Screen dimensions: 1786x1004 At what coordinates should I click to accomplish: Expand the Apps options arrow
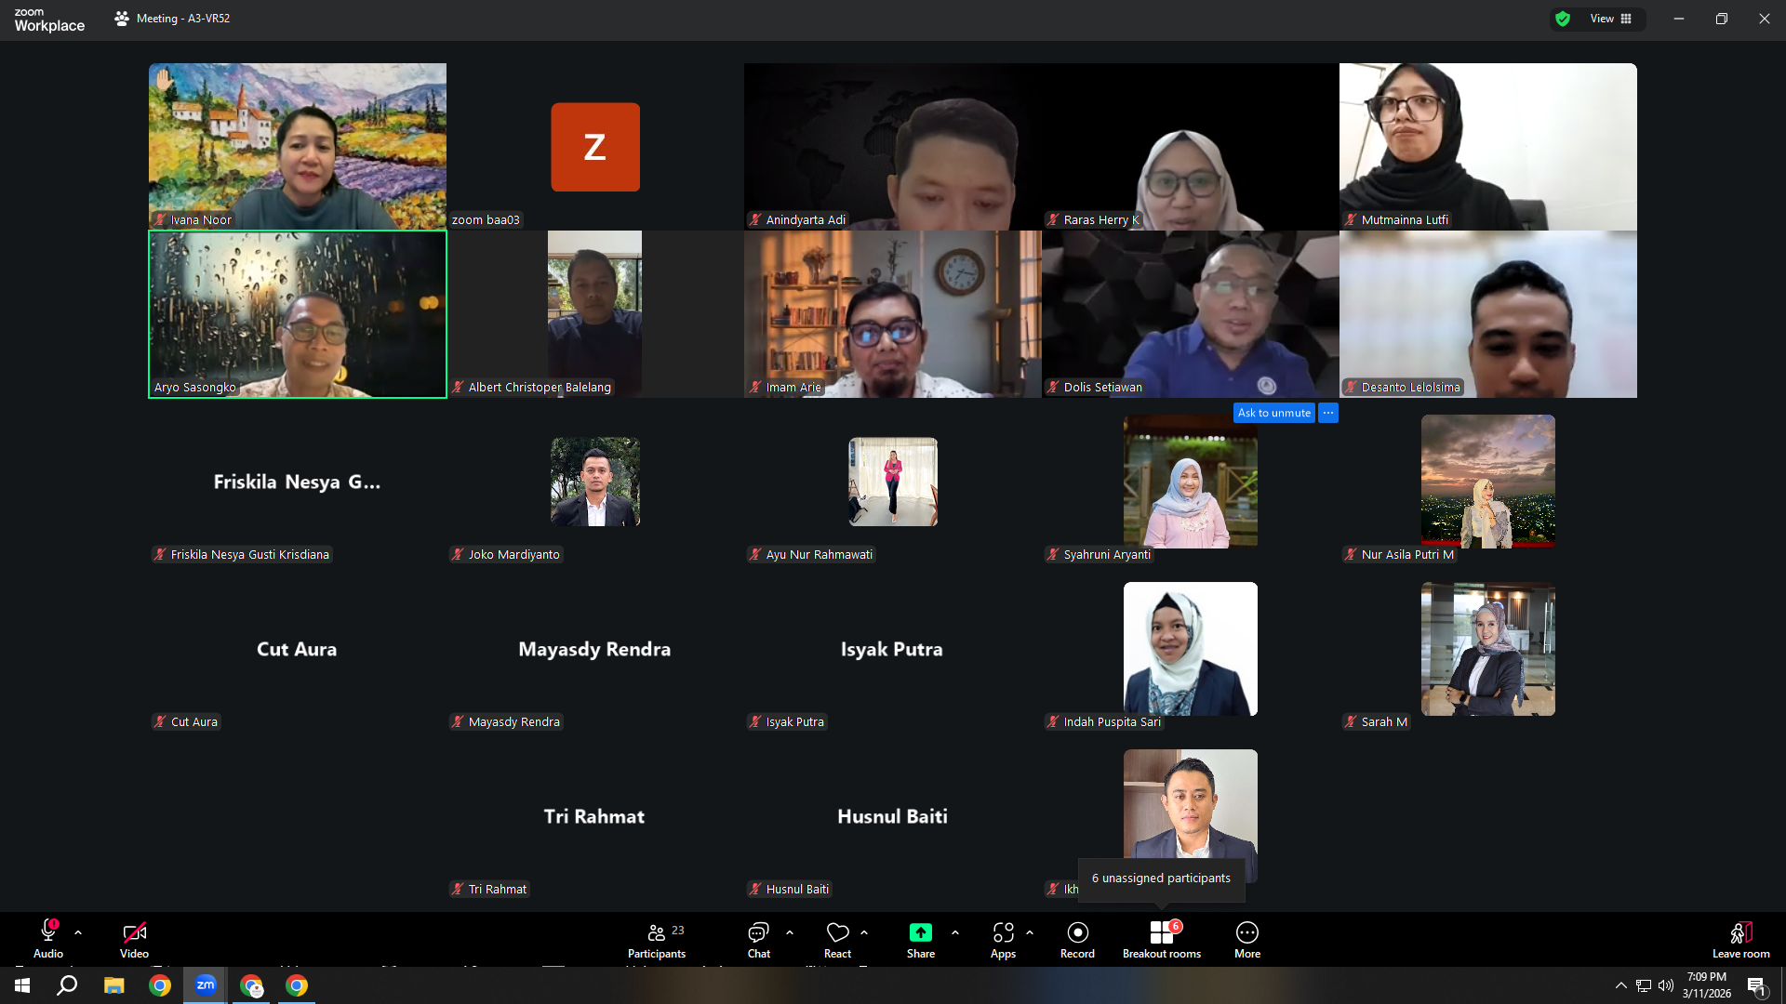tap(1030, 932)
